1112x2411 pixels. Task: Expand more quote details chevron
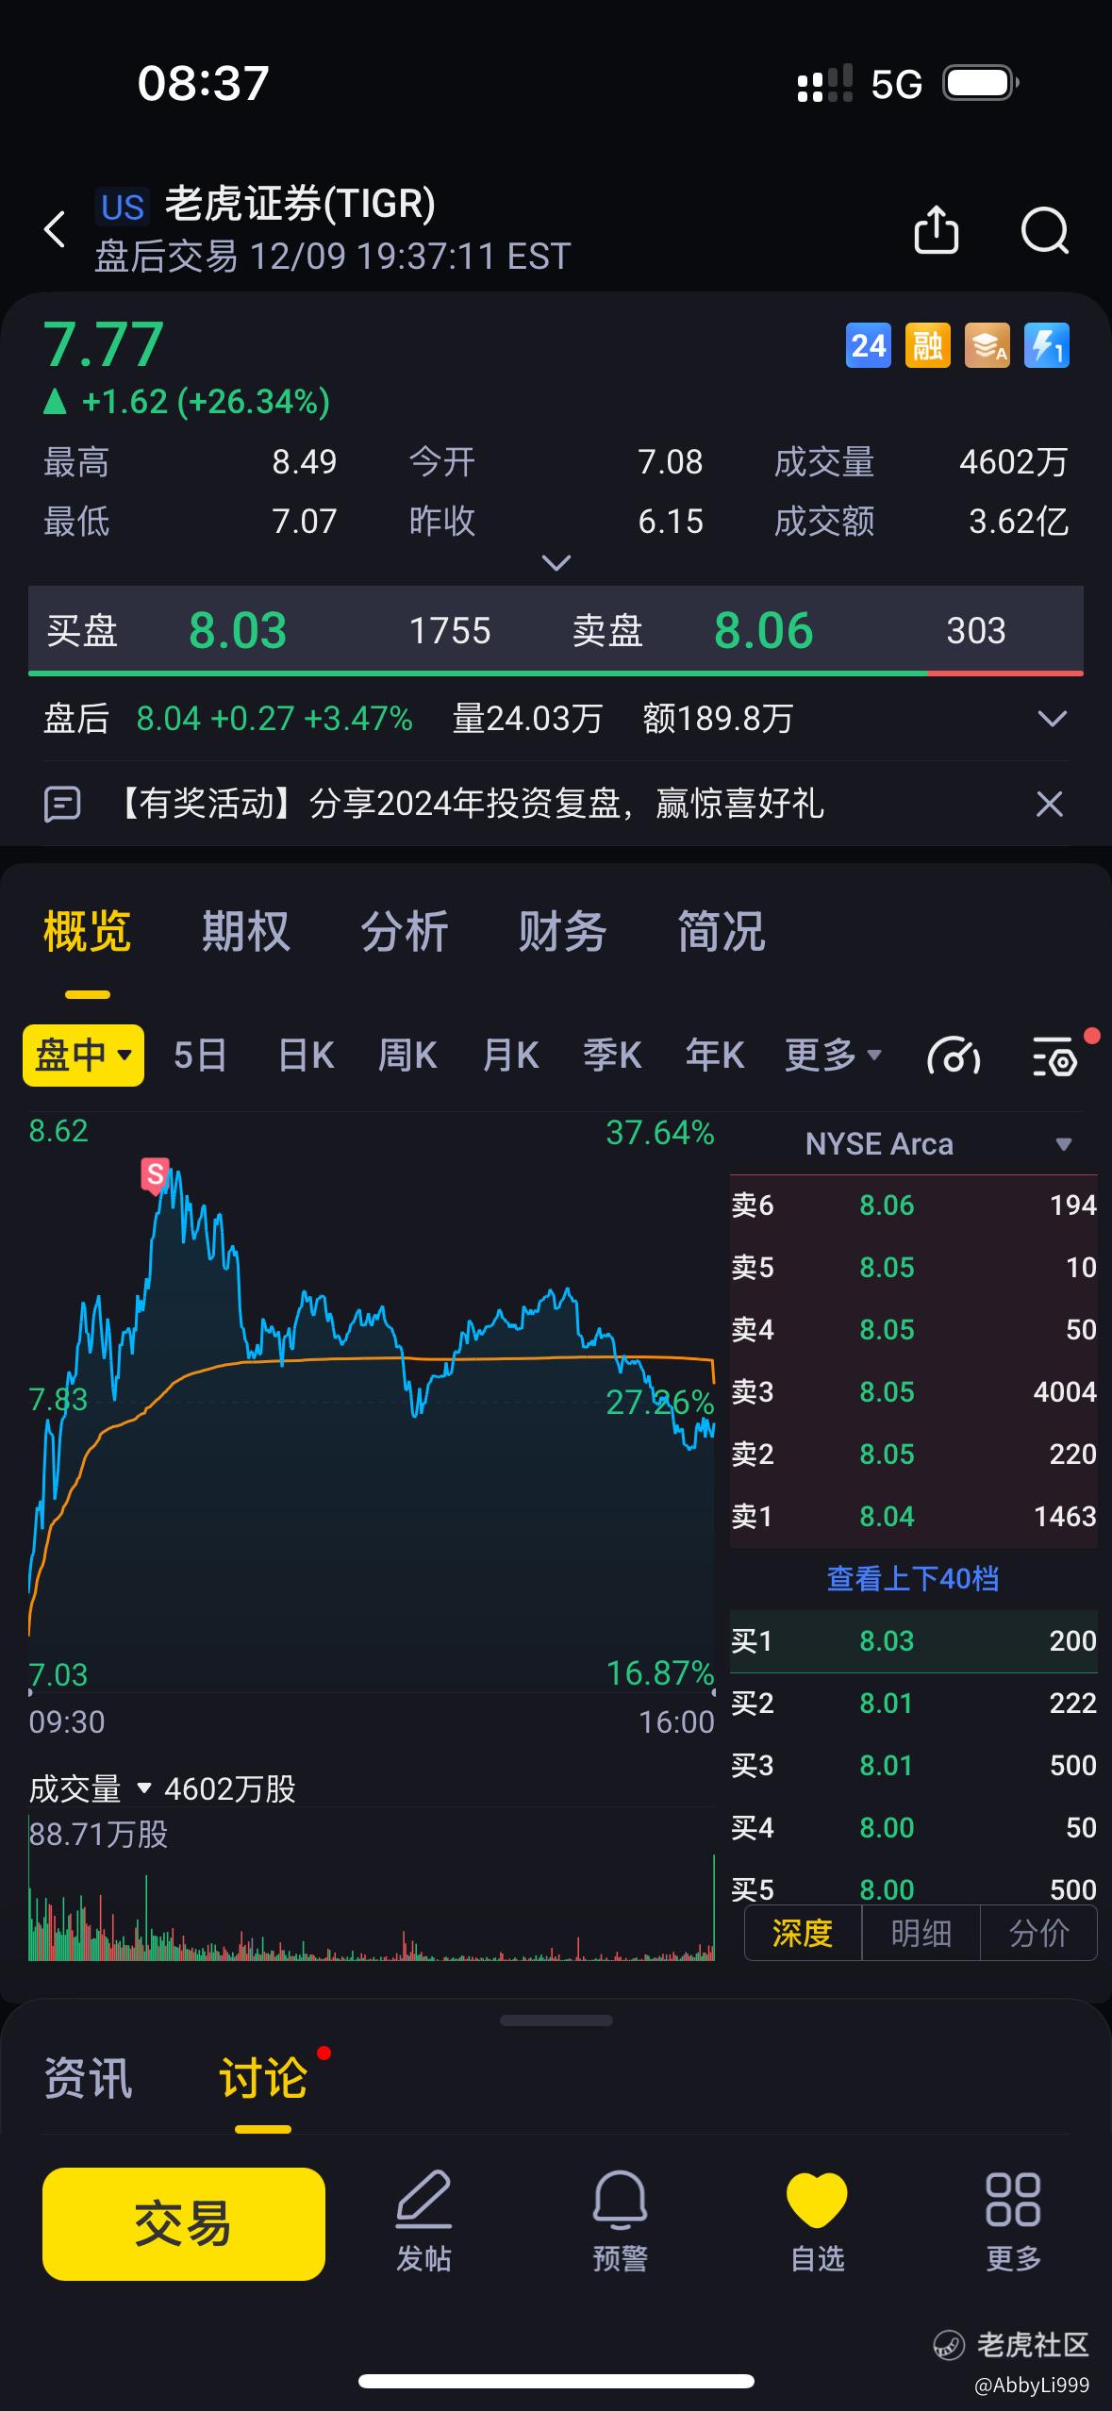click(556, 563)
